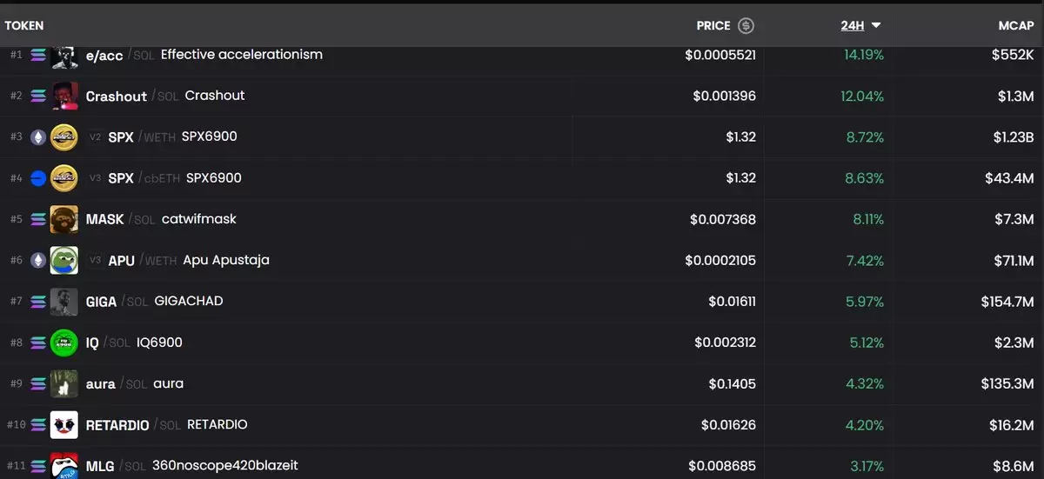
Task: Click the catwifmask MASK token avatar
Action: coord(64,219)
